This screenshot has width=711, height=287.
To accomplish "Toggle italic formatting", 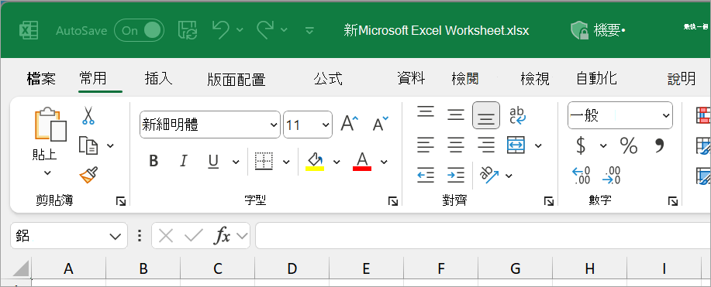I will coord(184,161).
